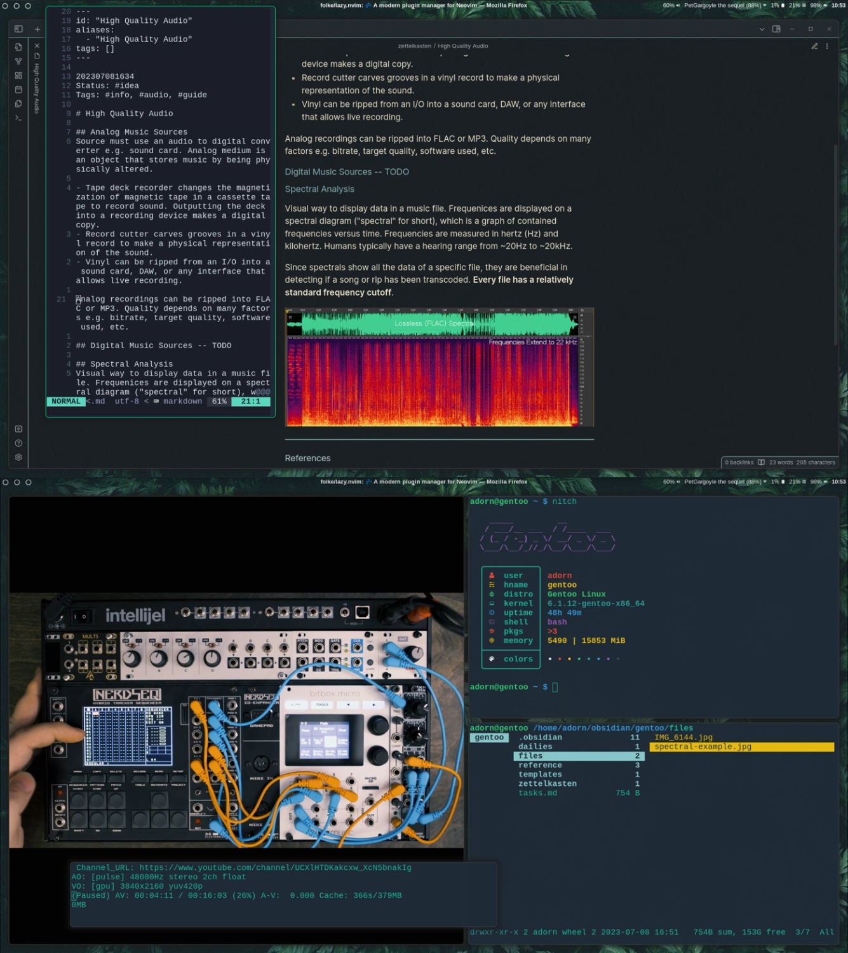Screen dimensions: 848x953
Task: Select the highlighted "files" folder in ranger
Action: coord(579,756)
